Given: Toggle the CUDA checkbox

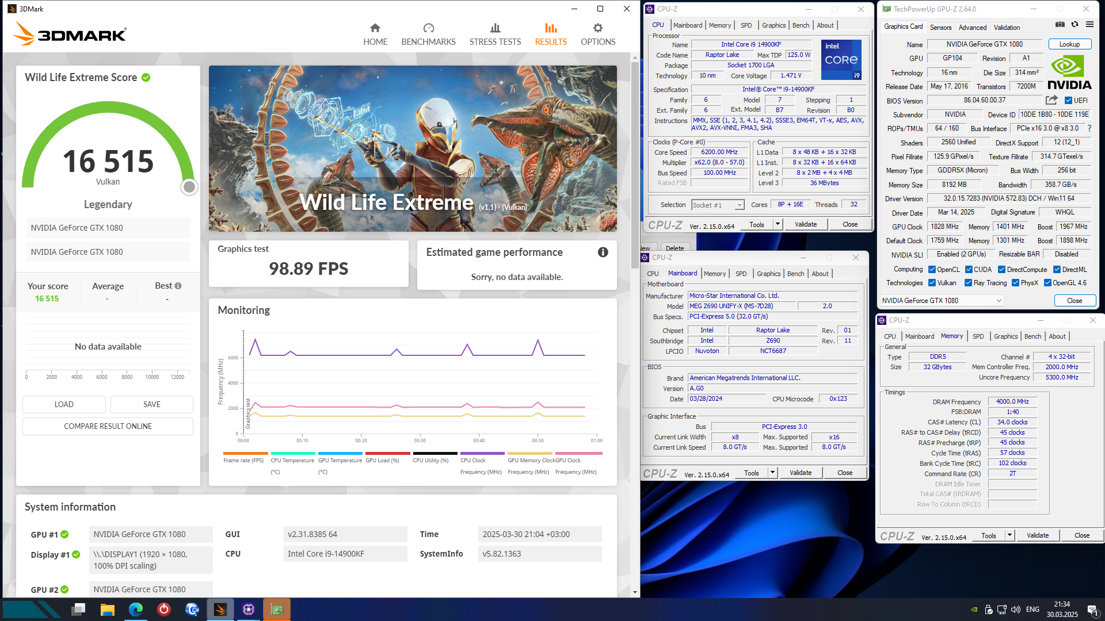Looking at the screenshot, I should click(969, 270).
